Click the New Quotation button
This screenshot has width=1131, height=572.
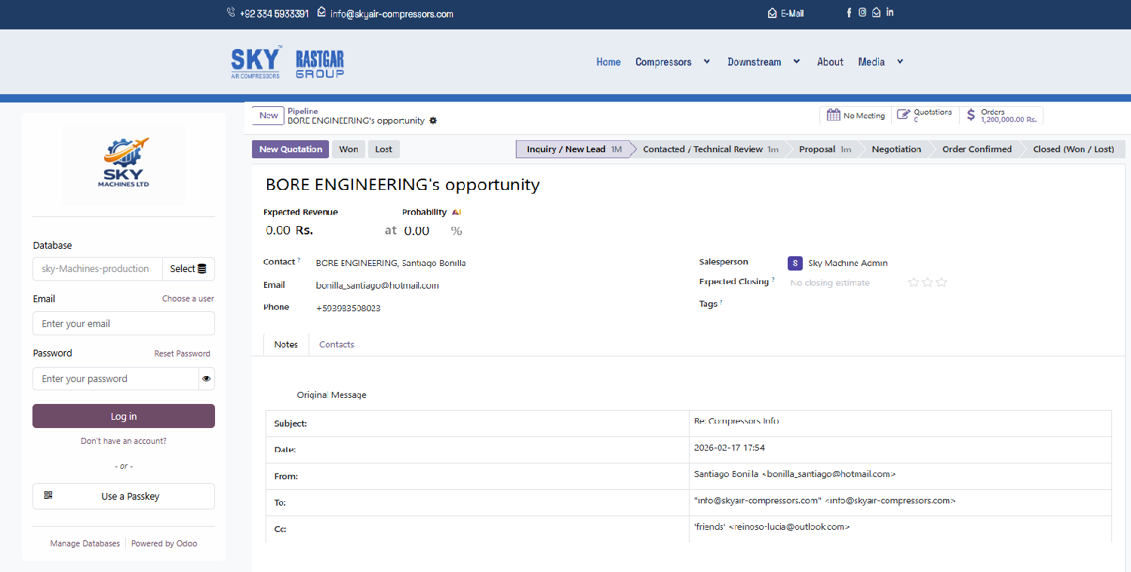(290, 149)
